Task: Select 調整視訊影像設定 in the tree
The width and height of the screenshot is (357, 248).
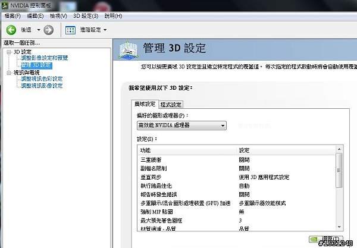Action: [42, 86]
